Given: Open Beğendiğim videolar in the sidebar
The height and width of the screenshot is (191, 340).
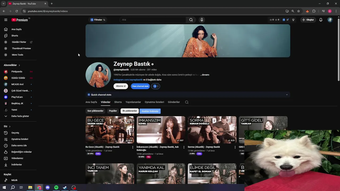Looking at the screenshot, I should 21,152.
